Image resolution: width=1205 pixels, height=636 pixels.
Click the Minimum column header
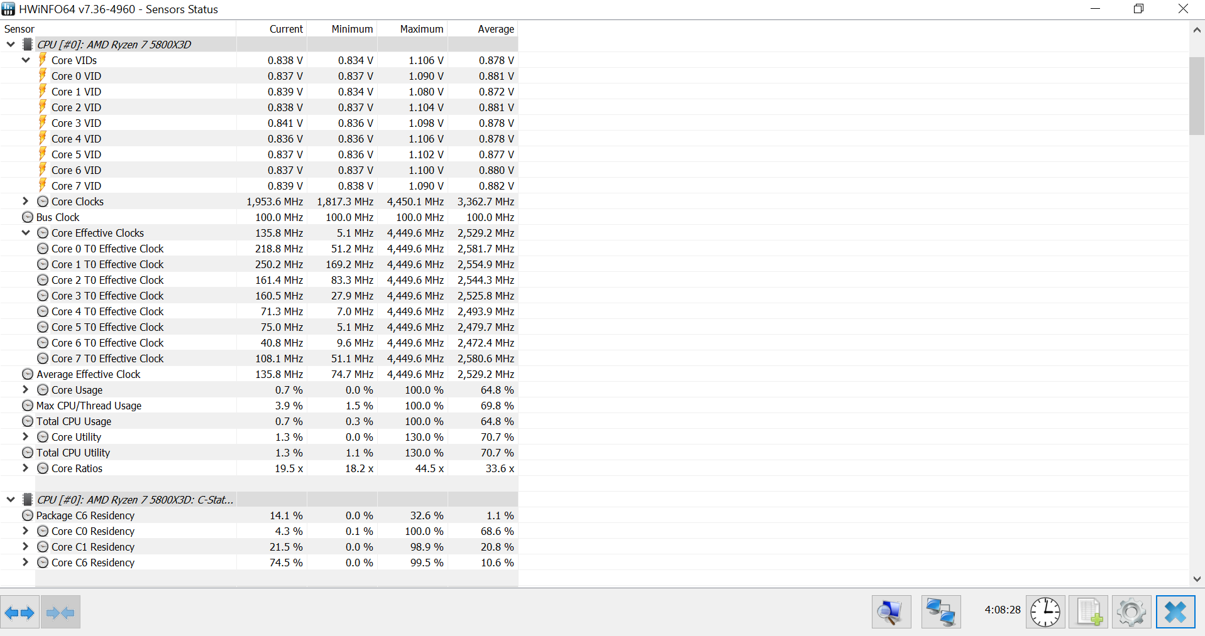coord(342,29)
